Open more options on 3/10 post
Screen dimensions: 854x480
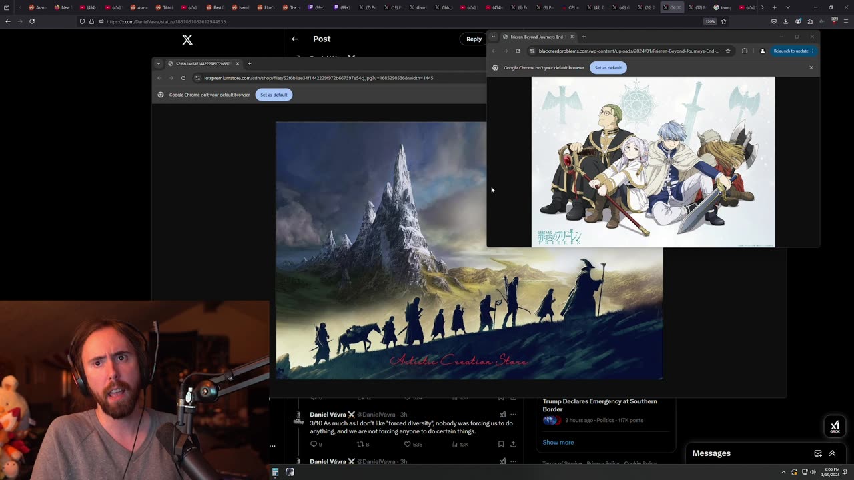[x=513, y=415]
